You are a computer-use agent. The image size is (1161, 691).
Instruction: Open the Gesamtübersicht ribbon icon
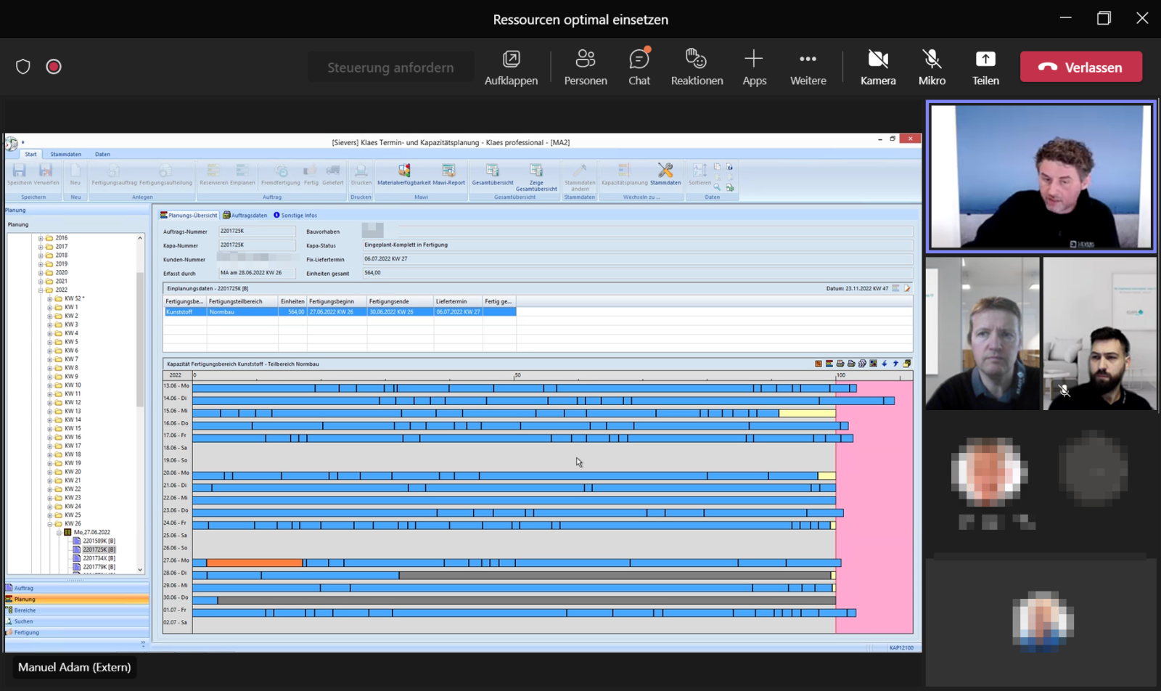492,174
